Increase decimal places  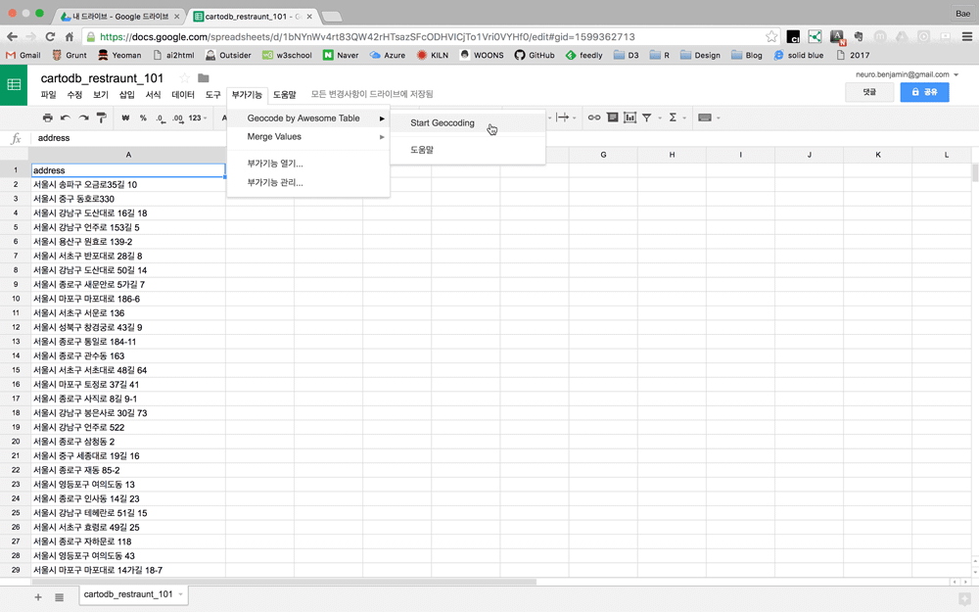[178, 118]
